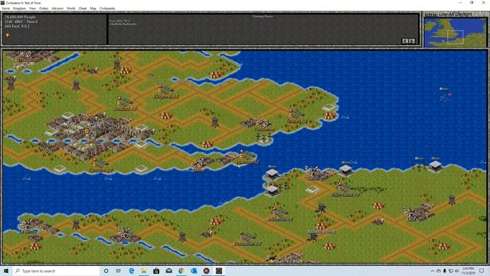Image resolution: width=490 pixels, height=276 pixels.
Task: Select the ground unit west of Lille
Action: pyautogui.click(x=378, y=222)
